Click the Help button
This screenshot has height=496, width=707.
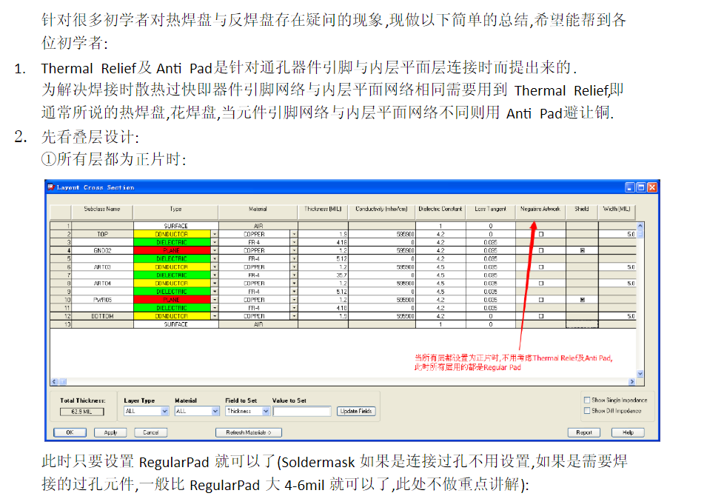point(627,432)
